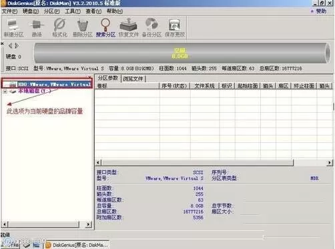Screen dimensions: 335x249
Task: Click the 就绪 status bar text
Action: [x=5, y=235]
